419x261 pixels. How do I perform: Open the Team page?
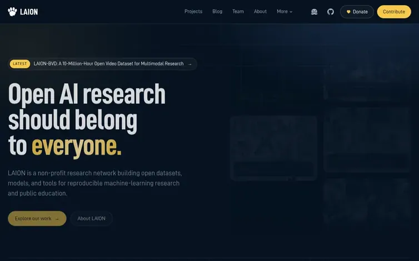[238, 12]
